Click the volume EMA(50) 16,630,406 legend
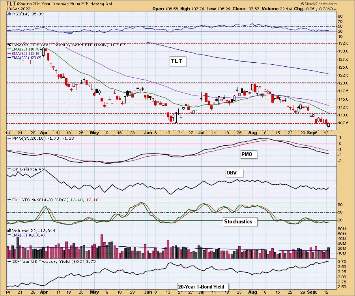This screenshot has width=355, height=296. tap(27, 235)
